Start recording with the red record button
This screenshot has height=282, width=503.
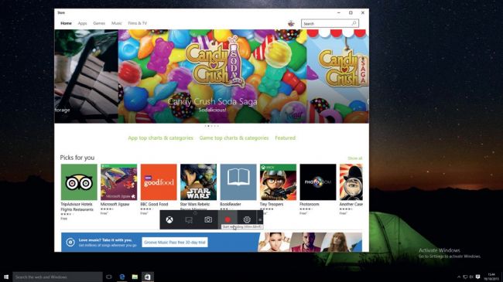click(x=228, y=219)
